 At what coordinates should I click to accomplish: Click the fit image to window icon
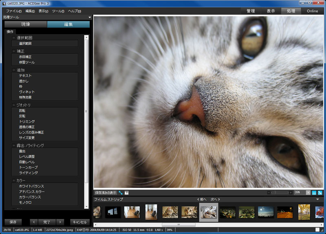[320, 193]
